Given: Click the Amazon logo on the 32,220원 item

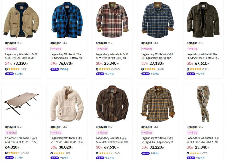Looking at the screenshot, I should 146,127.
